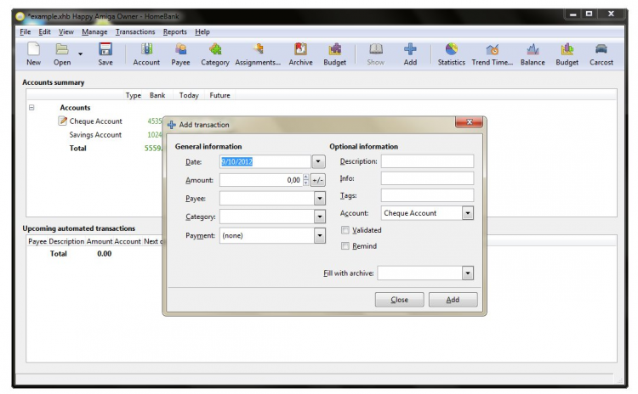Click the New file toolbar icon
The width and height of the screenshot is (638, 394).
pos(33,49)
